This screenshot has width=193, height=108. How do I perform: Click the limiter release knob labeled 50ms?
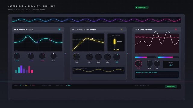coord(157,64)
